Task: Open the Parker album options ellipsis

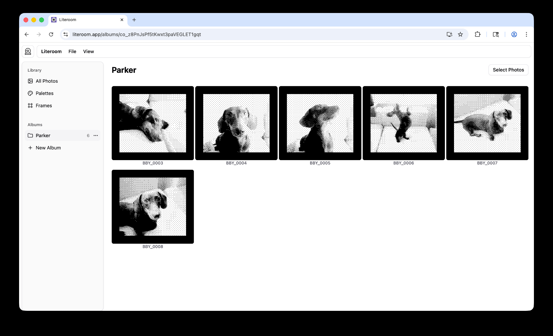Action: [x=96, y=136]
